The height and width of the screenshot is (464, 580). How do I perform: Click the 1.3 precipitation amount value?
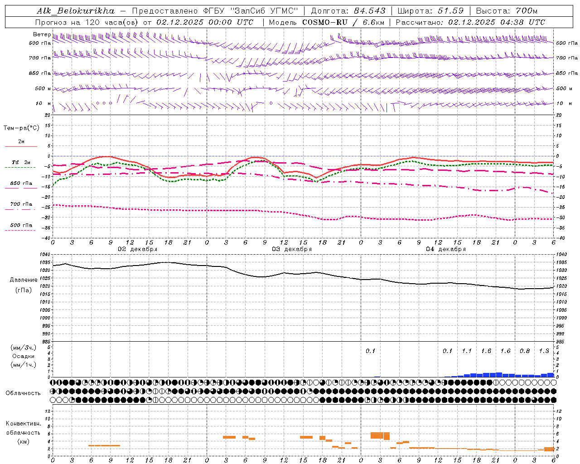(x=544, y=351)
